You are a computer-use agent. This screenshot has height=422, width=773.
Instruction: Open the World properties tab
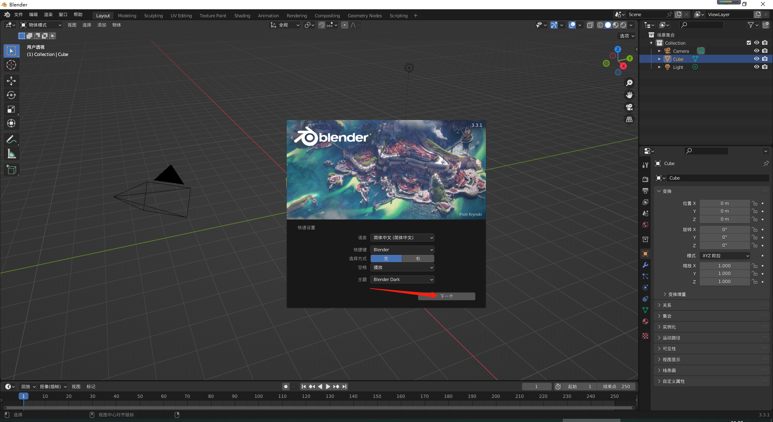645,225
